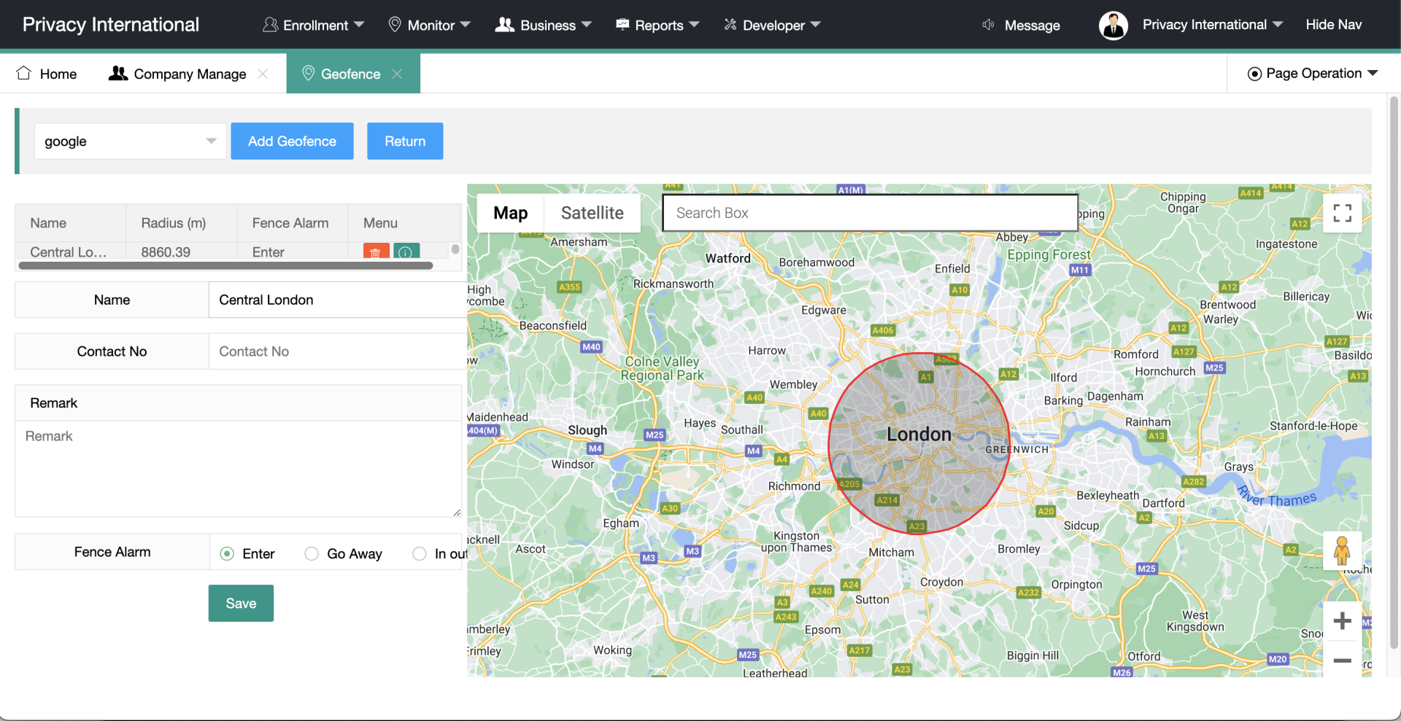Select the Enter fence alarm option
This screenshot has height=721, width=1401.
click(x=228, y=554)
